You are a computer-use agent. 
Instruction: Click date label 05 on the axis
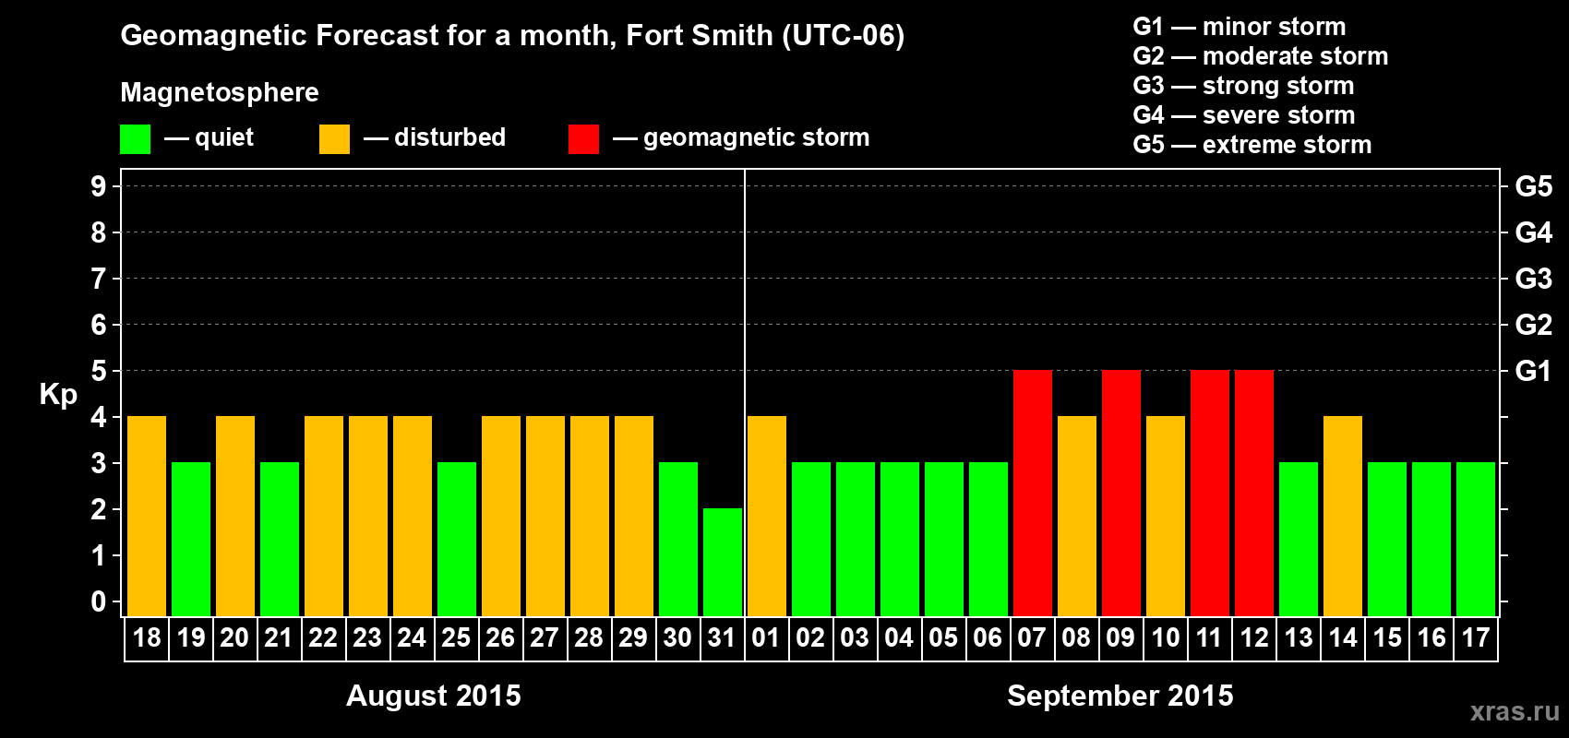943,638
